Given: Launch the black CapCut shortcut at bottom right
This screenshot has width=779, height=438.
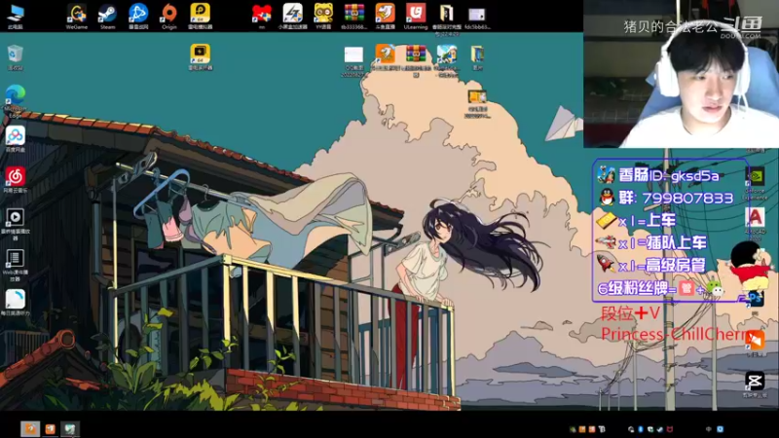Looking at the screenshot, I should 755,384.
